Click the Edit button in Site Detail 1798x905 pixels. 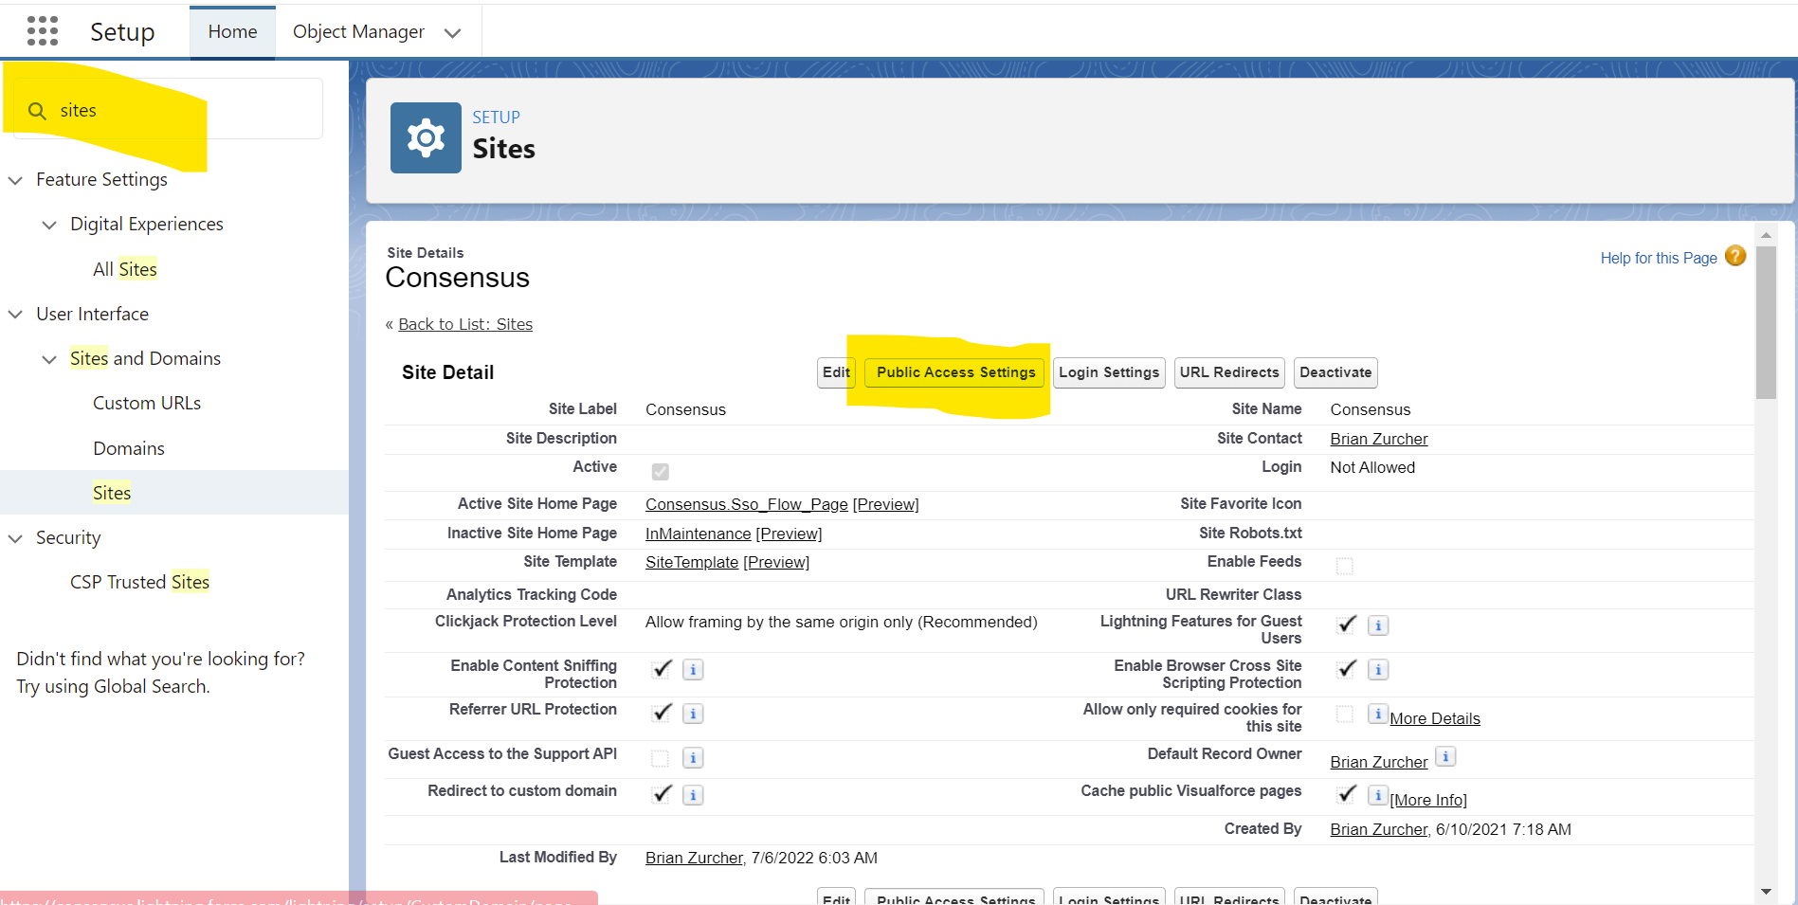pyautogui.click(x=836, y=372)
